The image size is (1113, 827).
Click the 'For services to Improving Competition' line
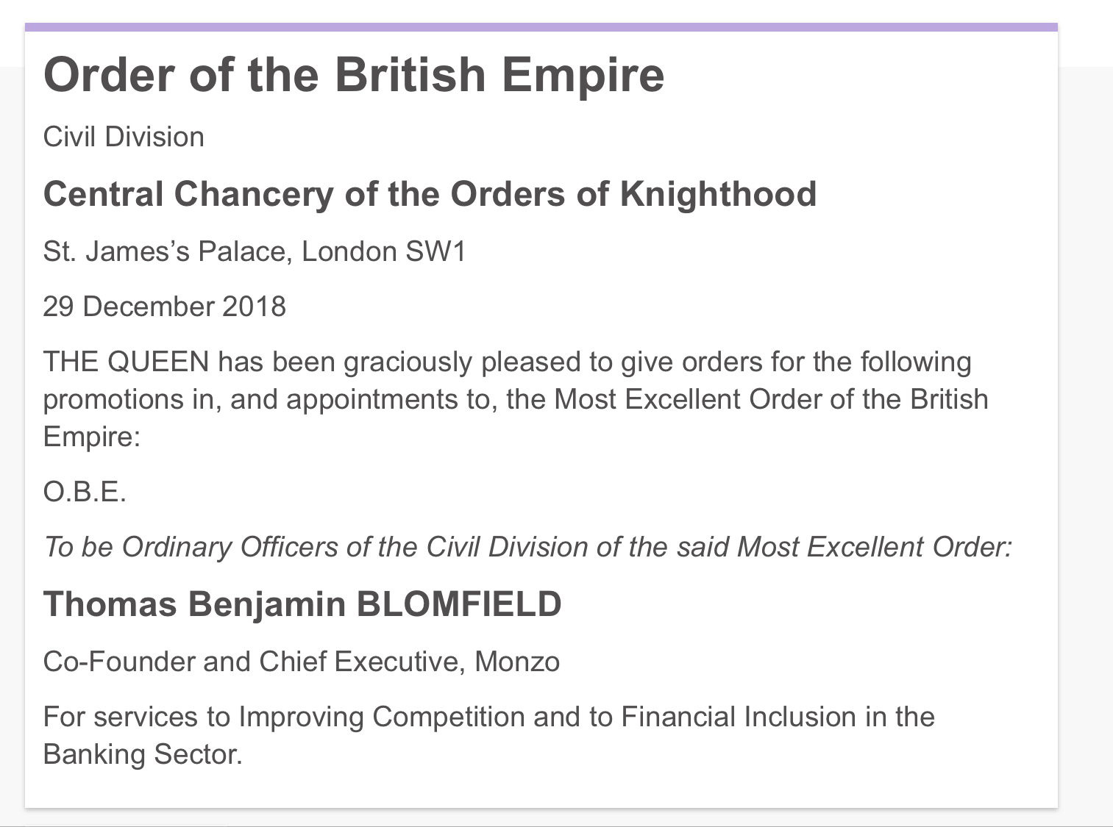pos(489,717)
